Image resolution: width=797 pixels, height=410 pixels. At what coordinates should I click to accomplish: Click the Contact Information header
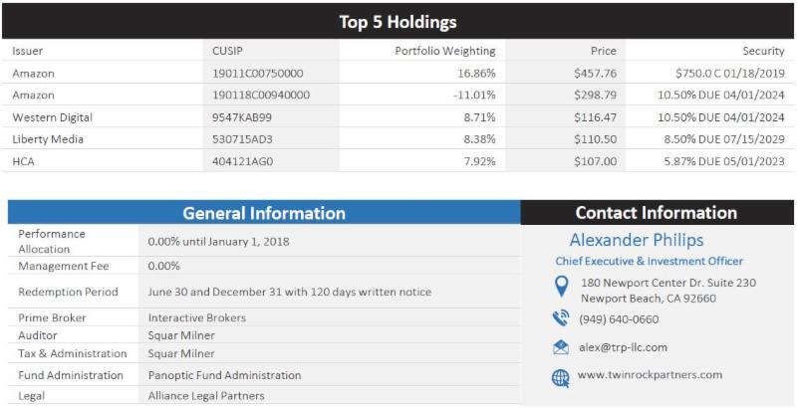(656, 213)
